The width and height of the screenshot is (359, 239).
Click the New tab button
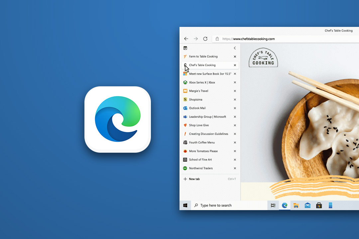point(210,179)
